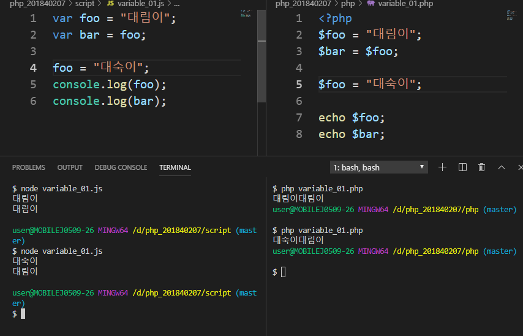Click 'var bar = foo;' line in JS editor
This screenshot has height=336, width=523.
99,35
